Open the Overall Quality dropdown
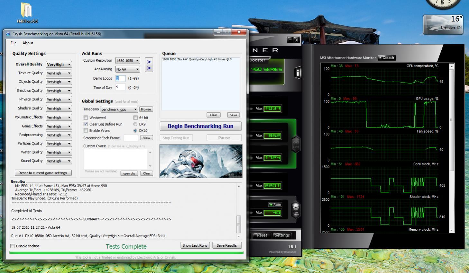This screenshot has height=273, width=469. click(59, 64)
